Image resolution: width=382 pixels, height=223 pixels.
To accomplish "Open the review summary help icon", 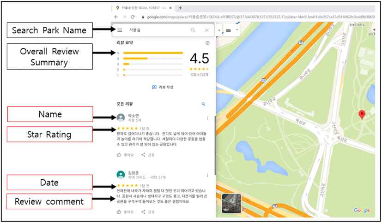I will point(207,43).
